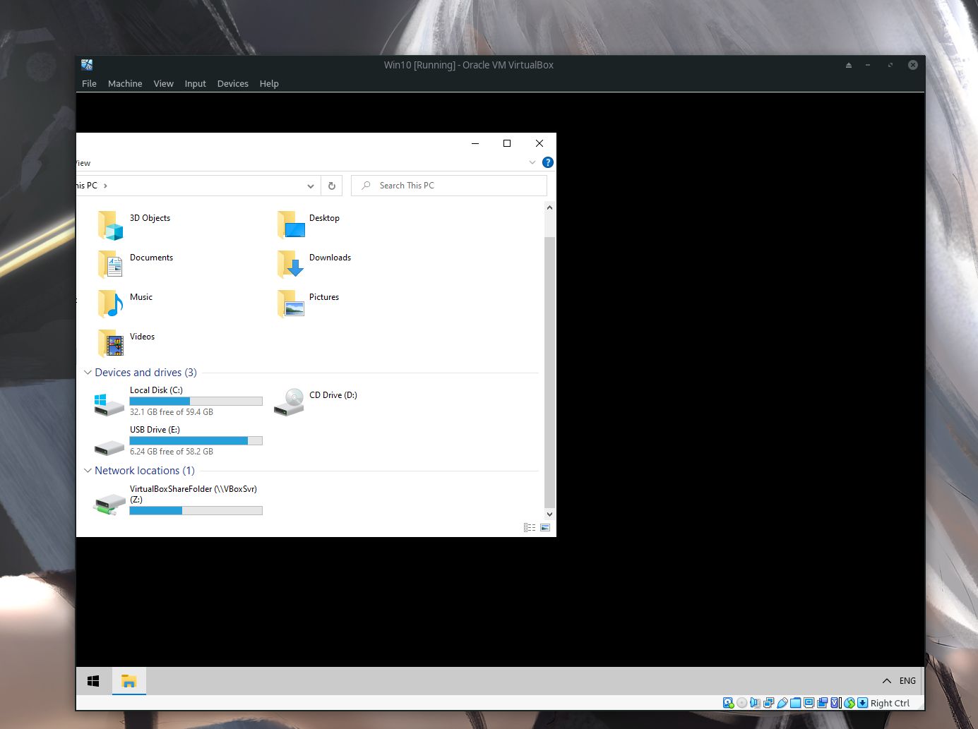Click inside the Search This PC field

[x=448, y=185]
